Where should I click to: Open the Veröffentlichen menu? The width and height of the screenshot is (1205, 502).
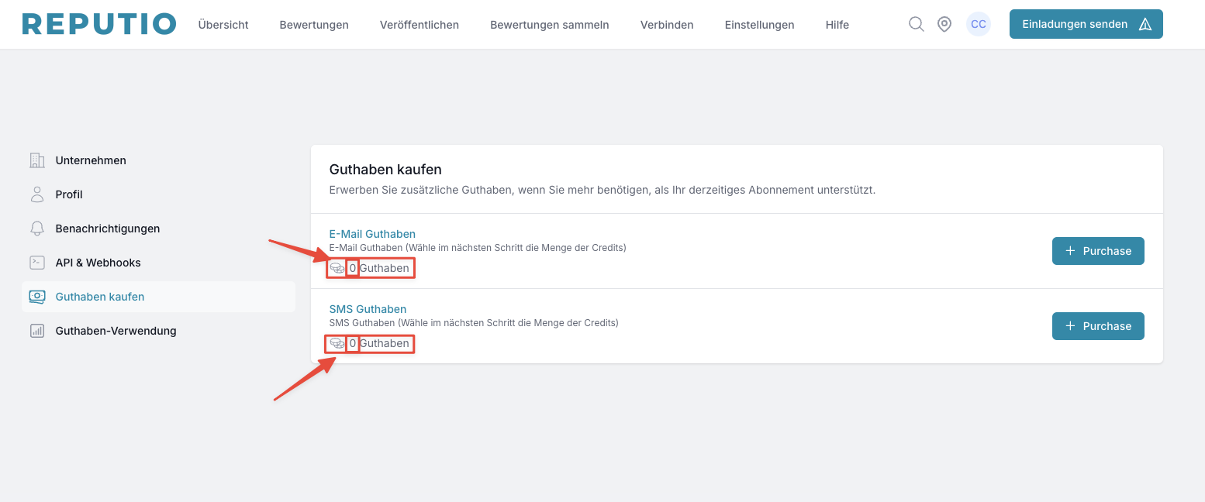point(420,25)
